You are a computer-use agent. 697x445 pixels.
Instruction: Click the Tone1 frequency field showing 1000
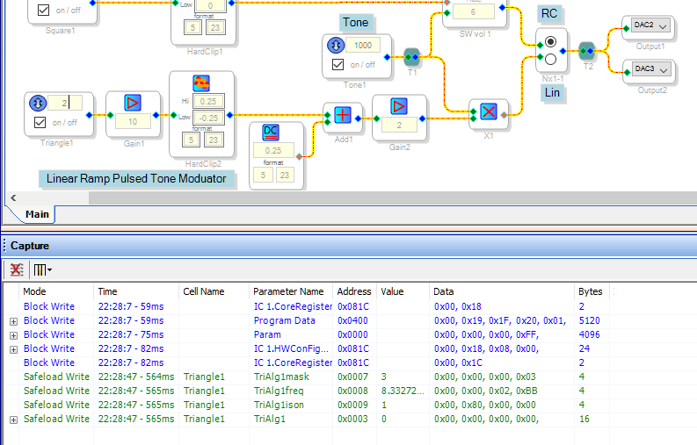(363, 46)
